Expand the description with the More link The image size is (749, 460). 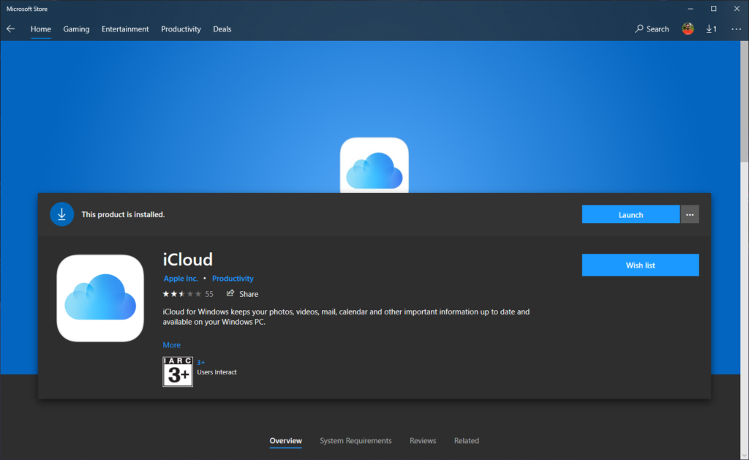tap(171, 344)
